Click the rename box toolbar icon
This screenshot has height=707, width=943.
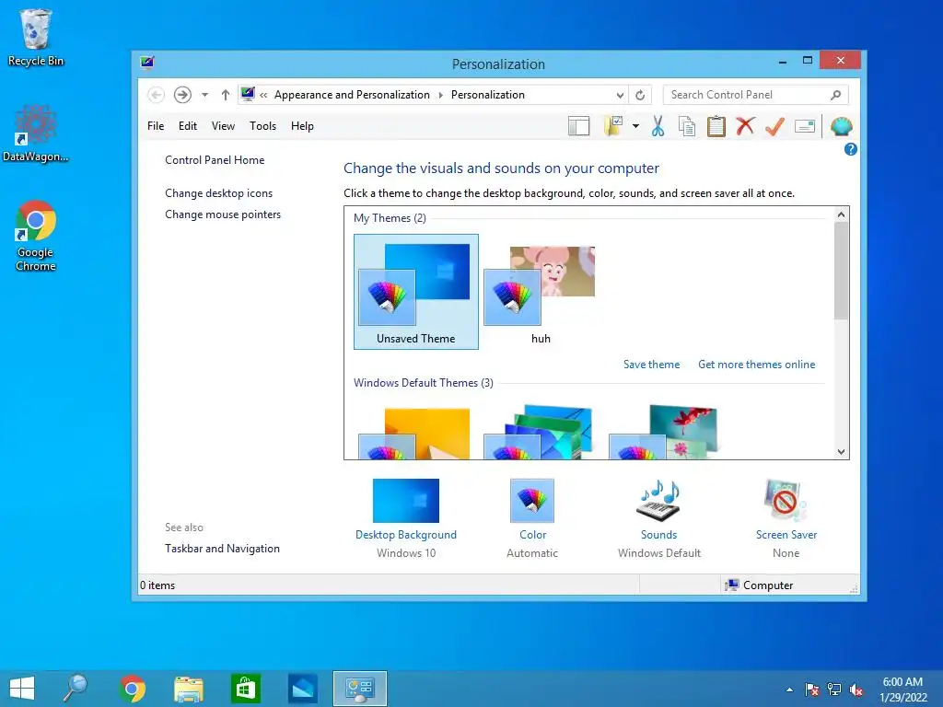805,126
